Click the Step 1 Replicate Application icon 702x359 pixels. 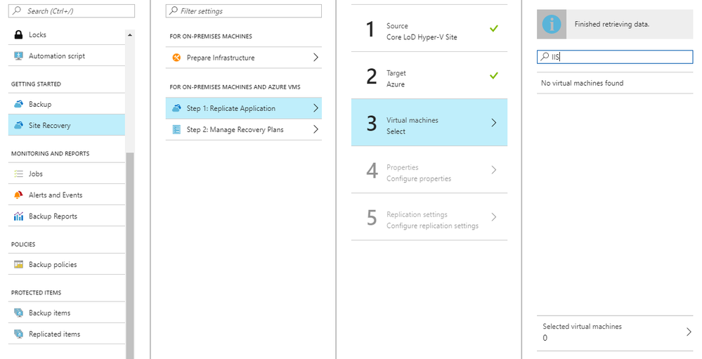(x=177, y=108)
